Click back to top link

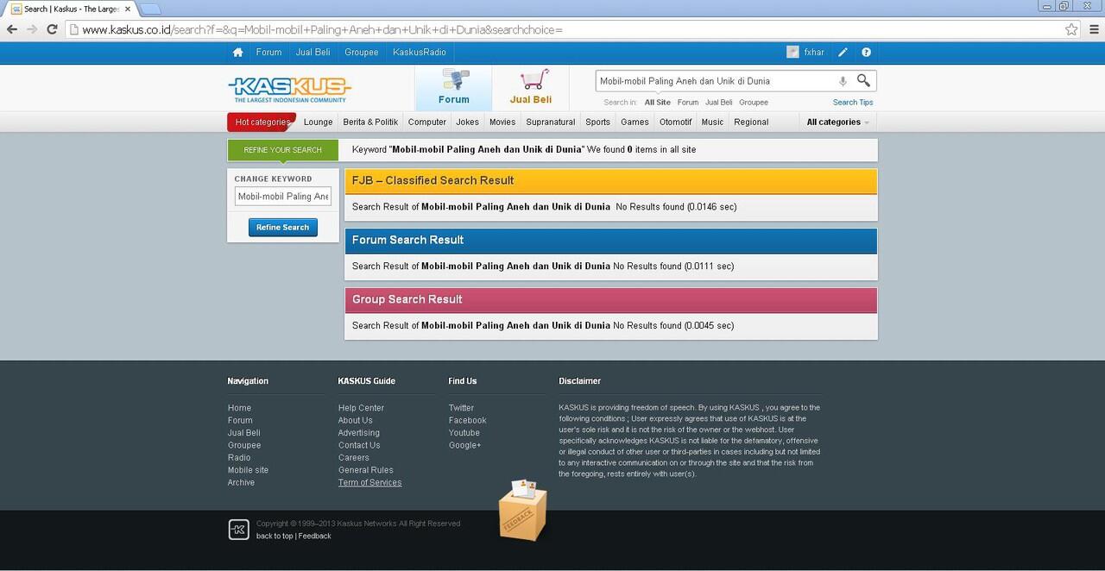(x=275, y=536)
